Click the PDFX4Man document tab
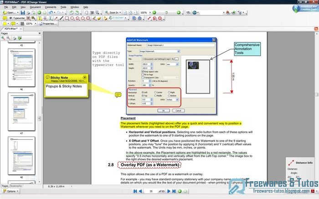Viewport: 319px width, 199px height. (x=11, y=29)
